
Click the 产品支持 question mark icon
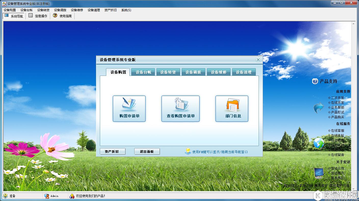click(x=315, y=81)
